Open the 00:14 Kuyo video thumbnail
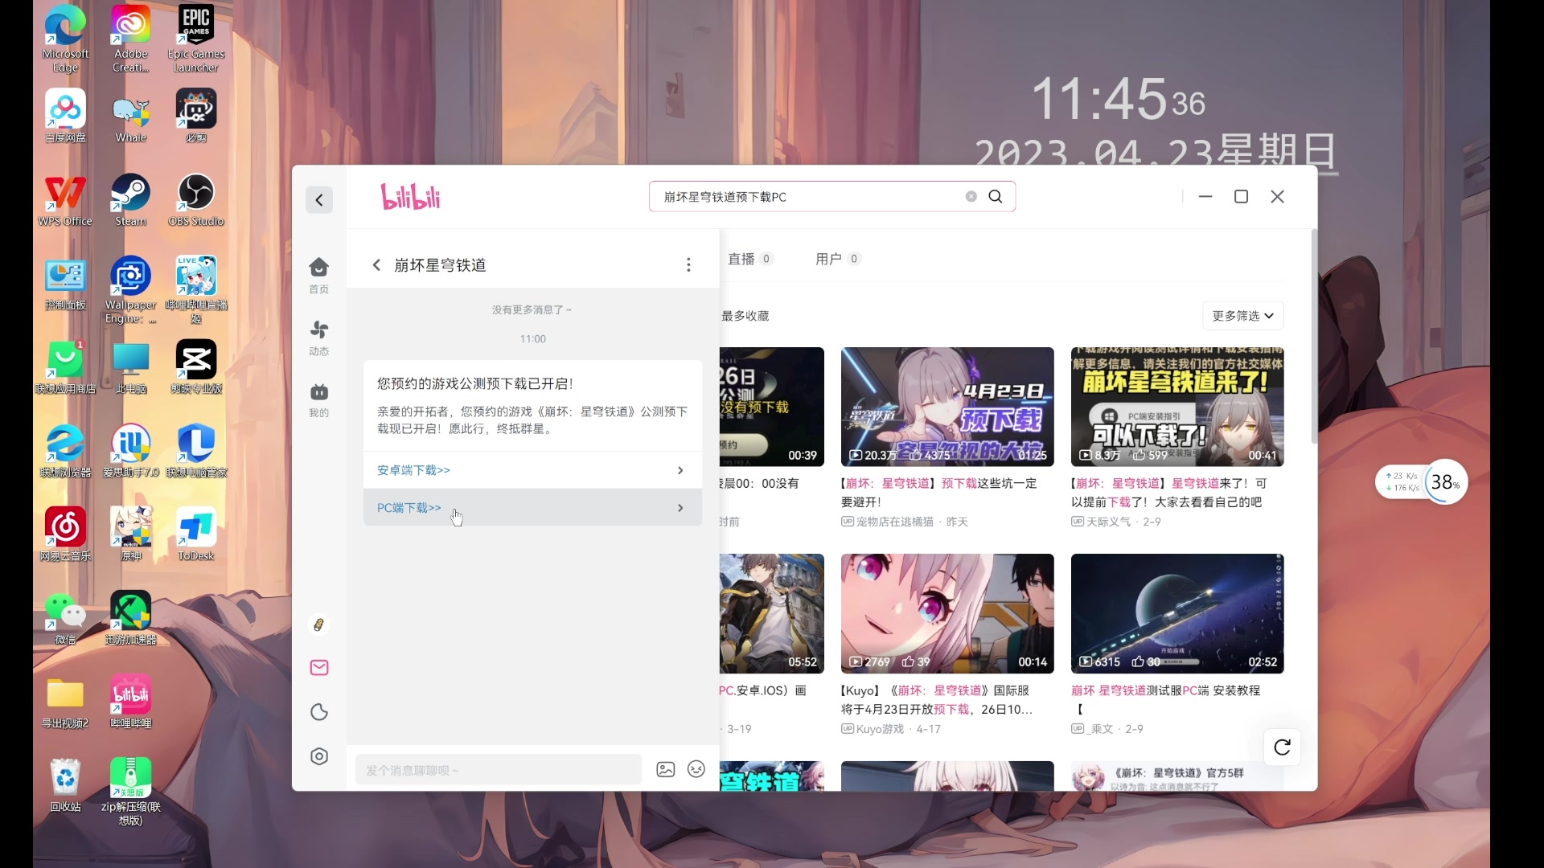The image size is (1544, 868). (947, 613)
